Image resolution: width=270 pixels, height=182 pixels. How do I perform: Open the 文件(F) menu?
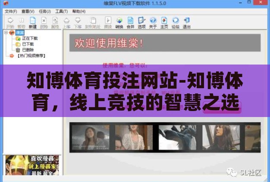(x=11, y=11)
